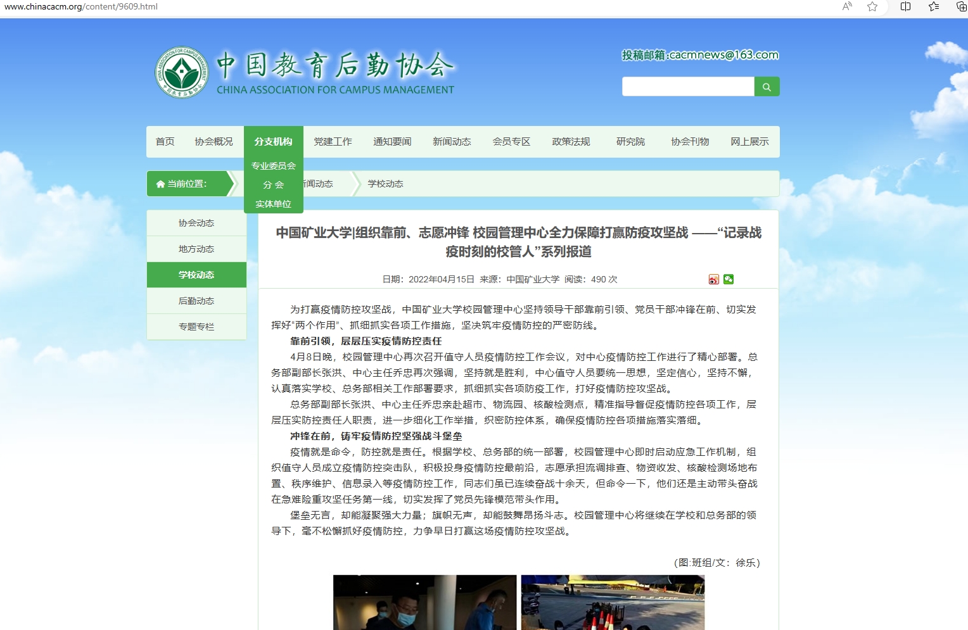The height and width of the screenshot is (630, 968).
Task: Open 新闻动态 navigation item
Action: [x=452, y=142]
